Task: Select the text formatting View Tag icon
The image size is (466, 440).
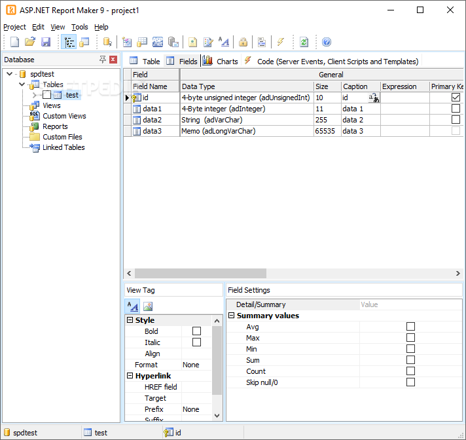Action: coord(133,306)
